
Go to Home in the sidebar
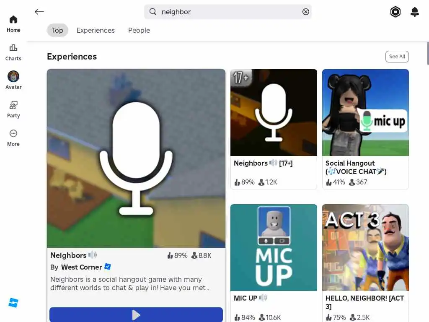(13, 24)
